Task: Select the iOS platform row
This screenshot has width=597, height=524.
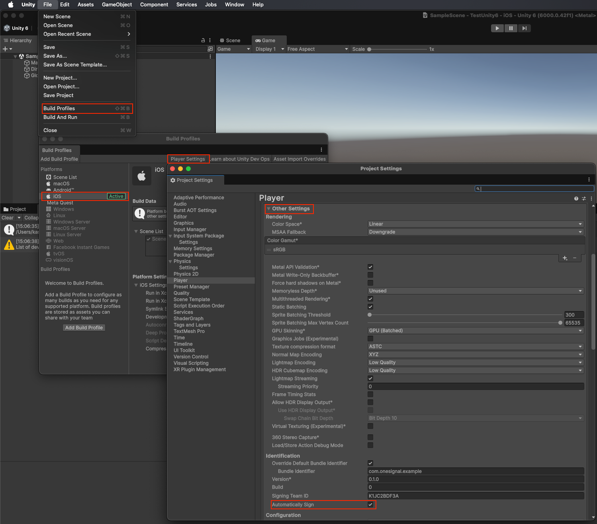Action: 84,196
